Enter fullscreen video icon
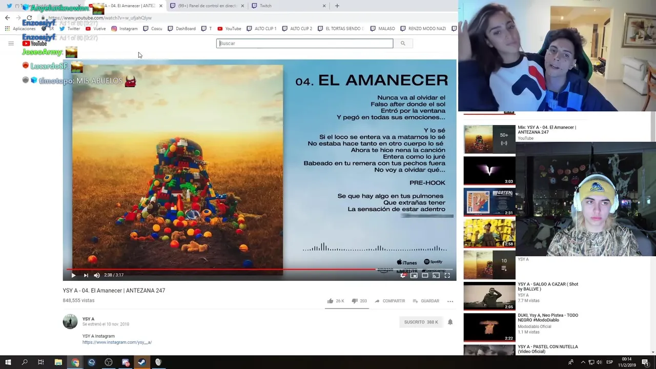656x369 pixels. click(x=447, y=275)
